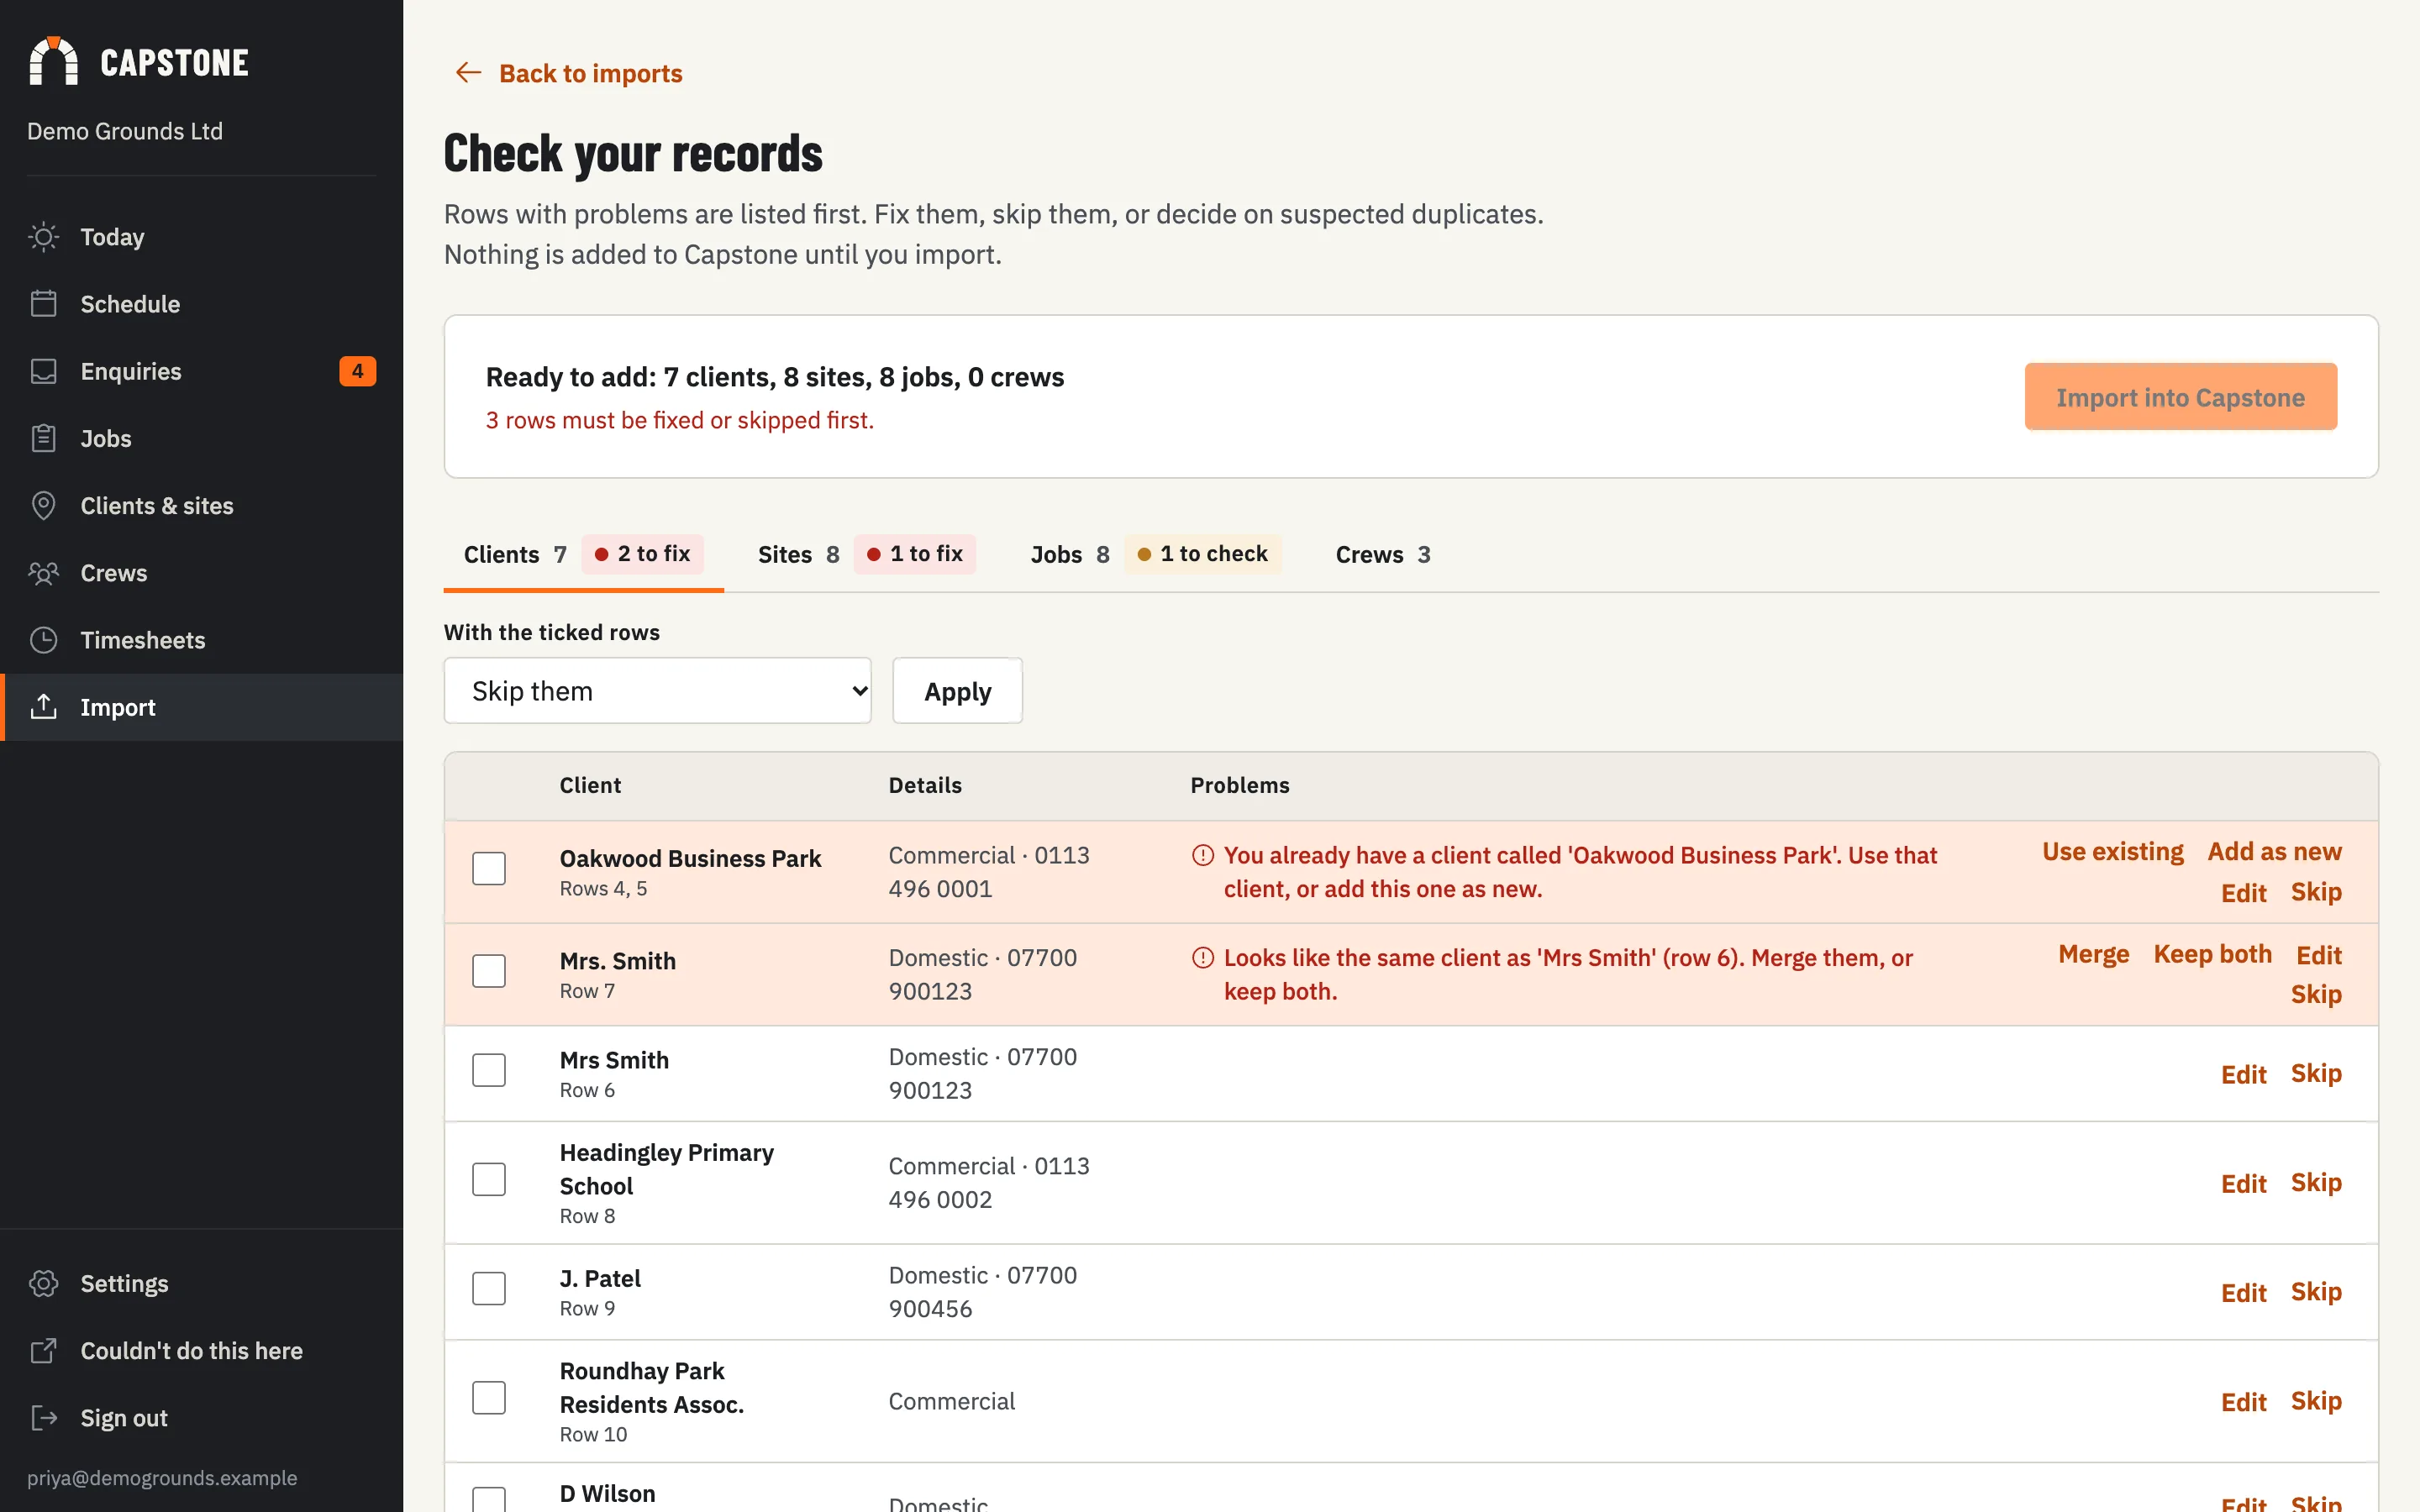Screen dimensions: 2420x1512
Task: Click the external link icon beside Couldn't do this here
Action: click(x=44, y=1351)
